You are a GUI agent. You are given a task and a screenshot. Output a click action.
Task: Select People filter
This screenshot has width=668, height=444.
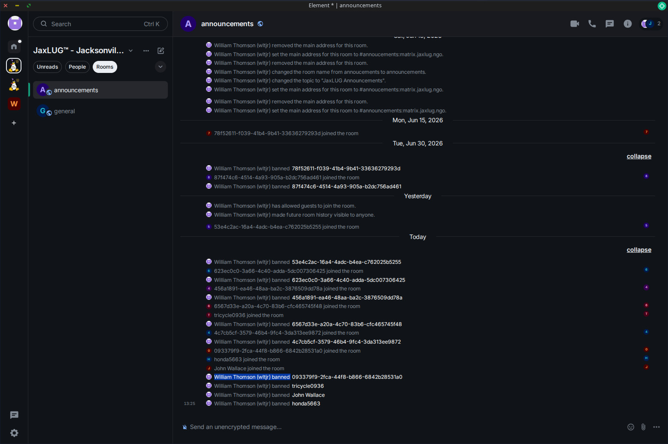(77, 67)
